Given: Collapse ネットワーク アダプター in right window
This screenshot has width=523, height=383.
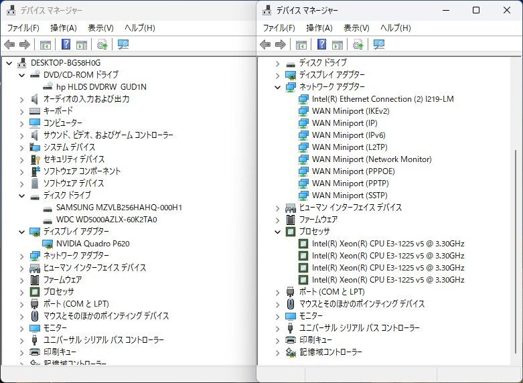Looking at the screenshot, I should (x=277, y=88).
